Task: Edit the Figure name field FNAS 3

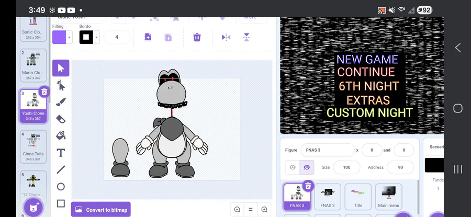Action: tap(328, 150)
